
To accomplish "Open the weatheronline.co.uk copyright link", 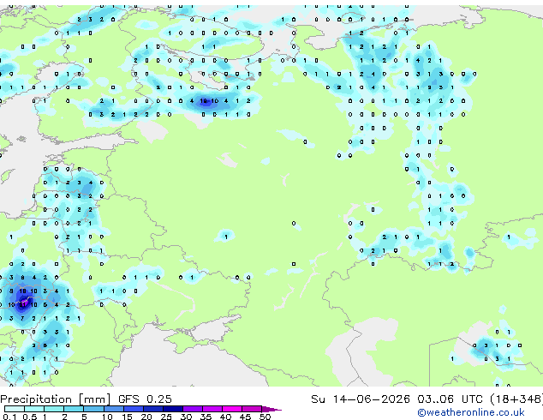I will (x=471, y=412).
